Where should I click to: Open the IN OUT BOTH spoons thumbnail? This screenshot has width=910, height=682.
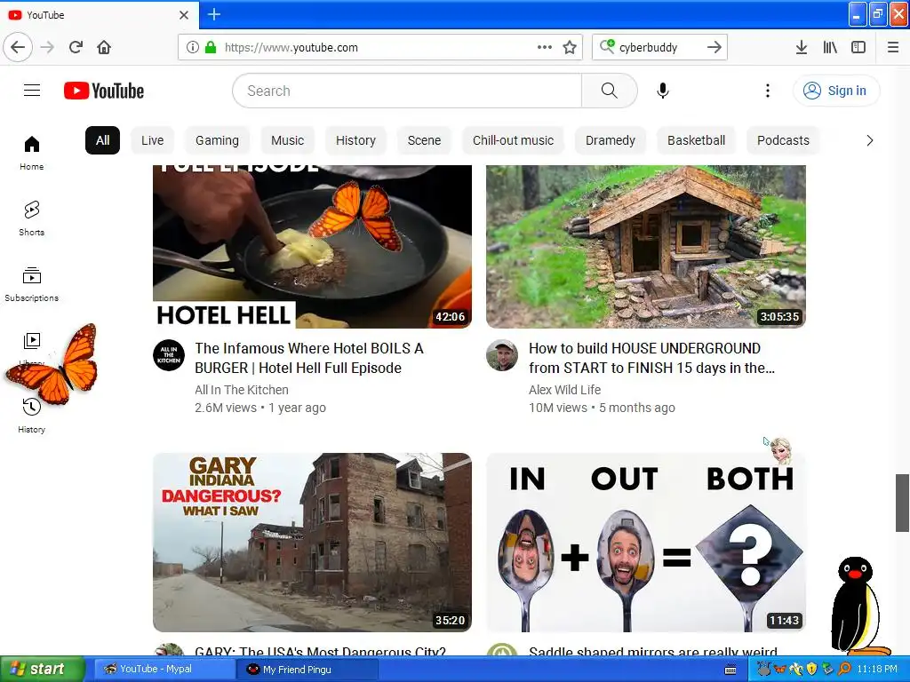click(x=646, y=543)
